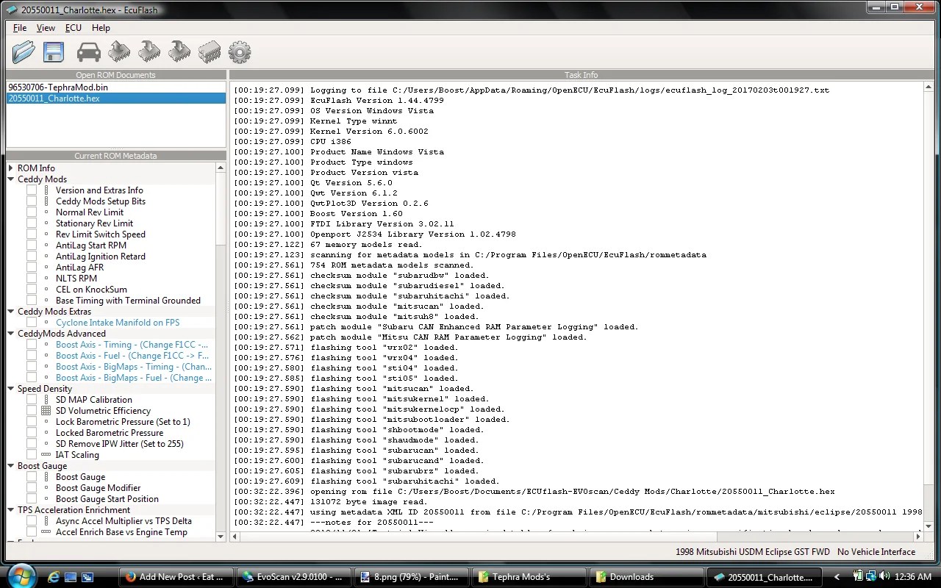The image size is (941, 588).
Task: Click the Open ROM folder icon
Action: click(24, 51)
